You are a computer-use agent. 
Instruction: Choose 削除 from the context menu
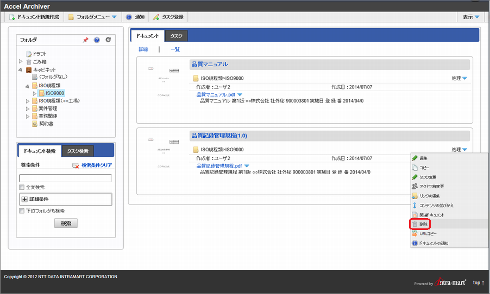(423, 223)
